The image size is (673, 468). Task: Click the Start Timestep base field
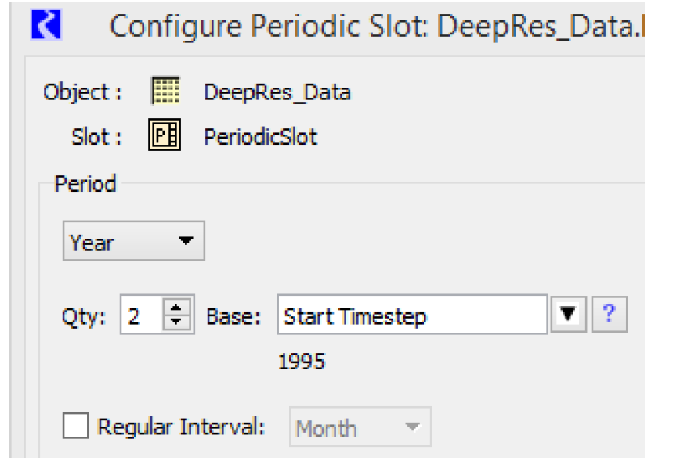pyautogui.click(x=411, y=316)
